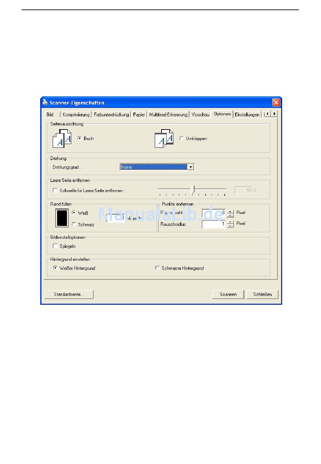Image resolution: width=321 pixels, height=464 pixels.
Task: Click the 50 % threshold value field
Action: pos(243,190)
